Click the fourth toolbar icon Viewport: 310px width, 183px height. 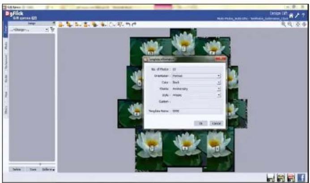pyautogui.click(x=86, y=25)
